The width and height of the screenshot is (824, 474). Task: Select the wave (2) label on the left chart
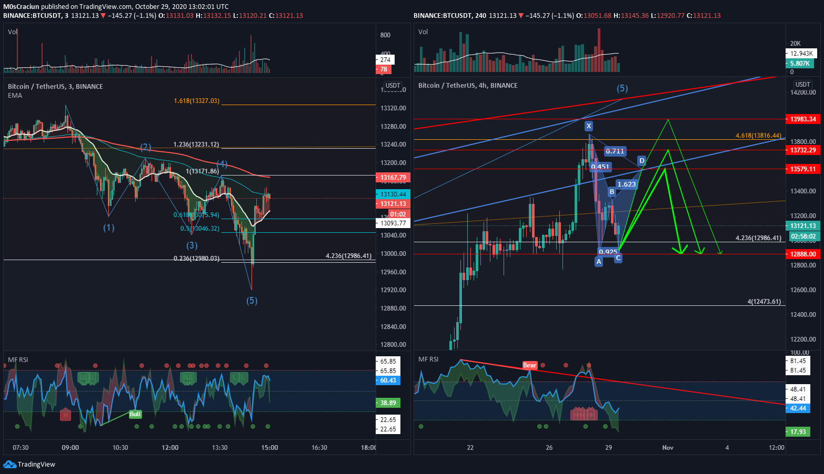(146, 147)
